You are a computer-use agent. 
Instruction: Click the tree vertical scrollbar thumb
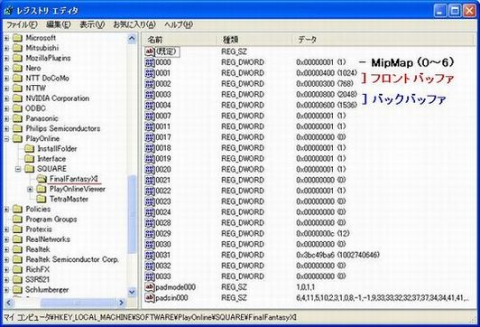point(132,213)
